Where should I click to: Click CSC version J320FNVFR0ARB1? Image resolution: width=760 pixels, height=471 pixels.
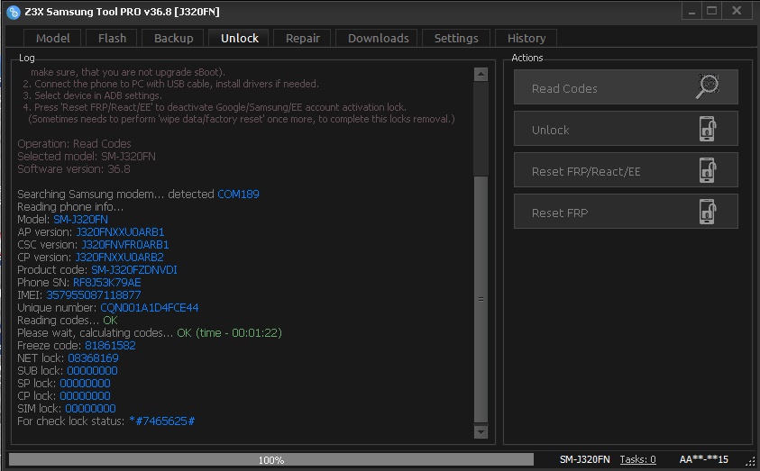[125, 244]
